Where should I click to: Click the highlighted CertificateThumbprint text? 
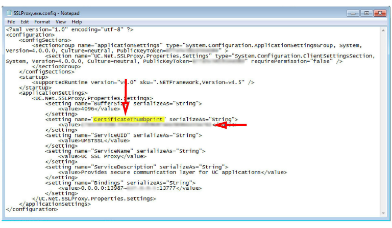(x=129, y=120)
